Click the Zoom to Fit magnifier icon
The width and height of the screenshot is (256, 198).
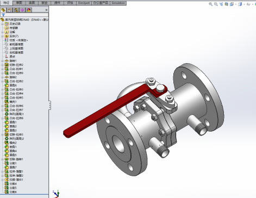pos(210,4)
